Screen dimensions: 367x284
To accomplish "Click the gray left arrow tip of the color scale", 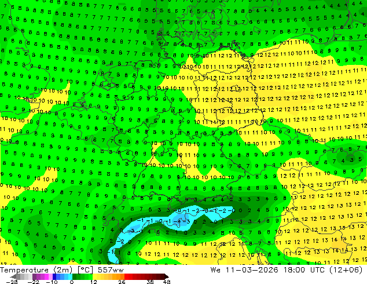I will pyautogui.click(x=13, y=276).
